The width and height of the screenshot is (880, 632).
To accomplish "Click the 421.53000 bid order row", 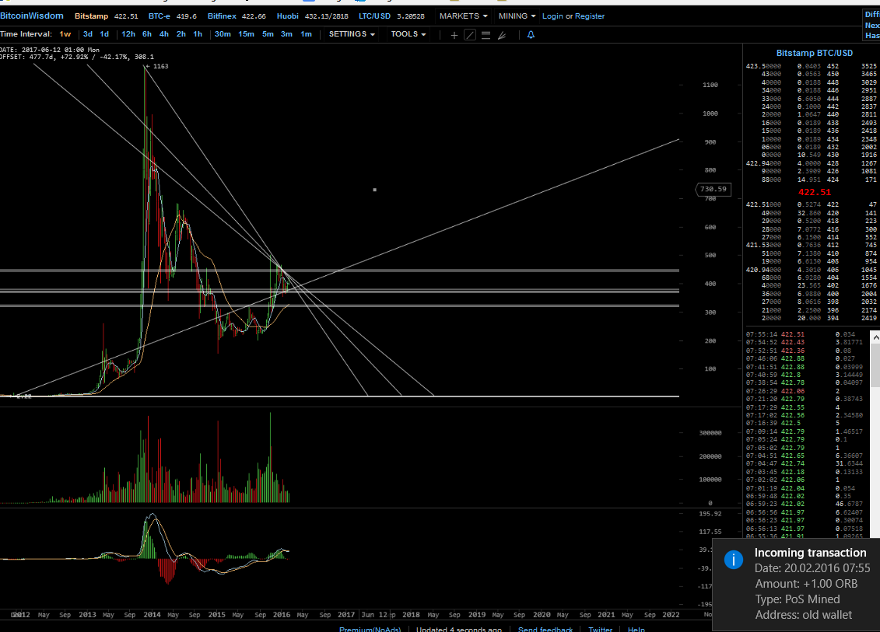I will [812, 245].
